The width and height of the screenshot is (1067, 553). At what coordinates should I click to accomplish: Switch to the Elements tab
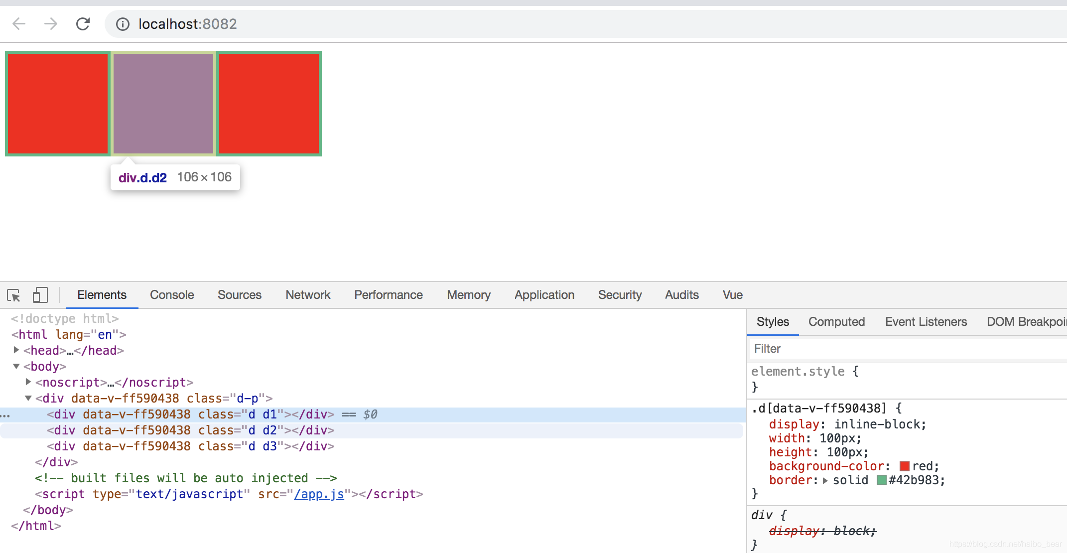(102, 295)
